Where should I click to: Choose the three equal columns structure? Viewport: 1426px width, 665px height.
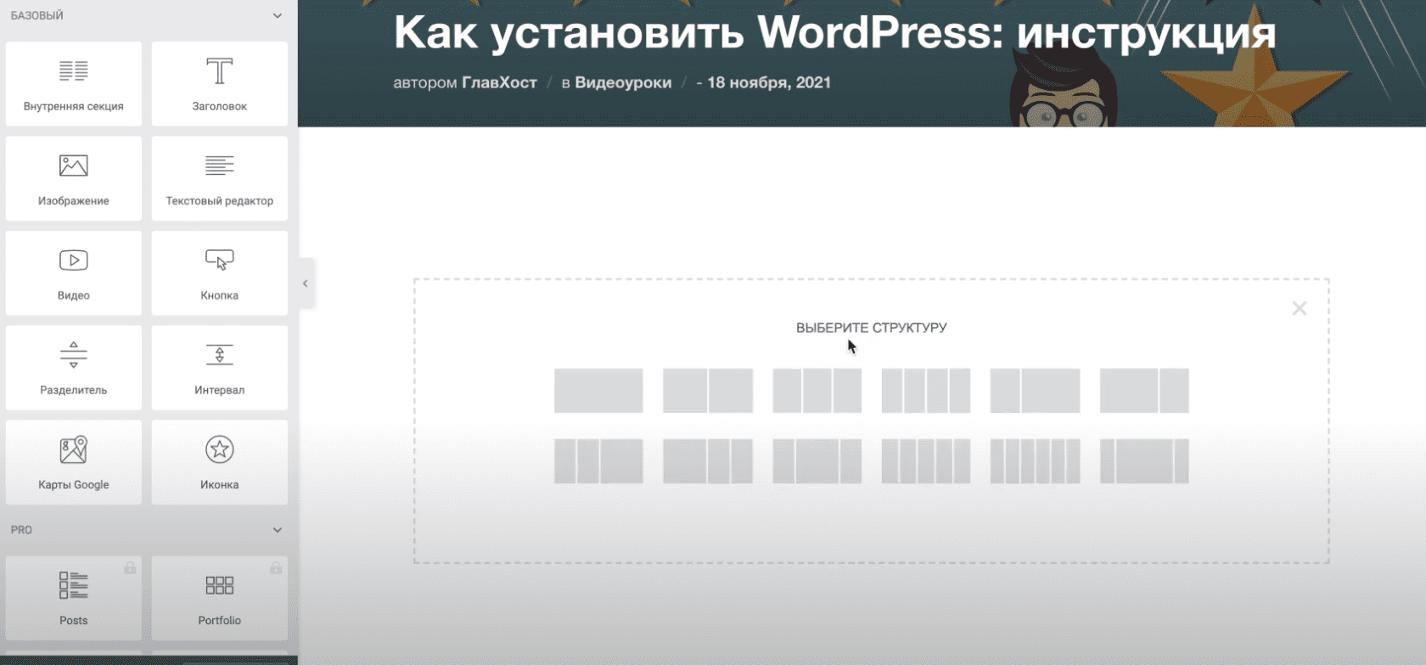[817, 391]
